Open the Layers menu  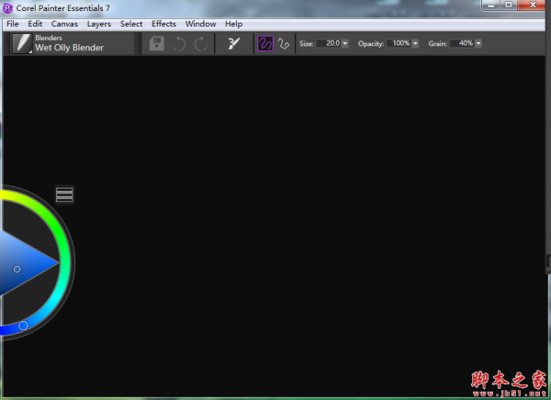99,24
